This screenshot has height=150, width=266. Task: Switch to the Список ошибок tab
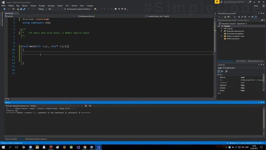click(x=11, y=139)
